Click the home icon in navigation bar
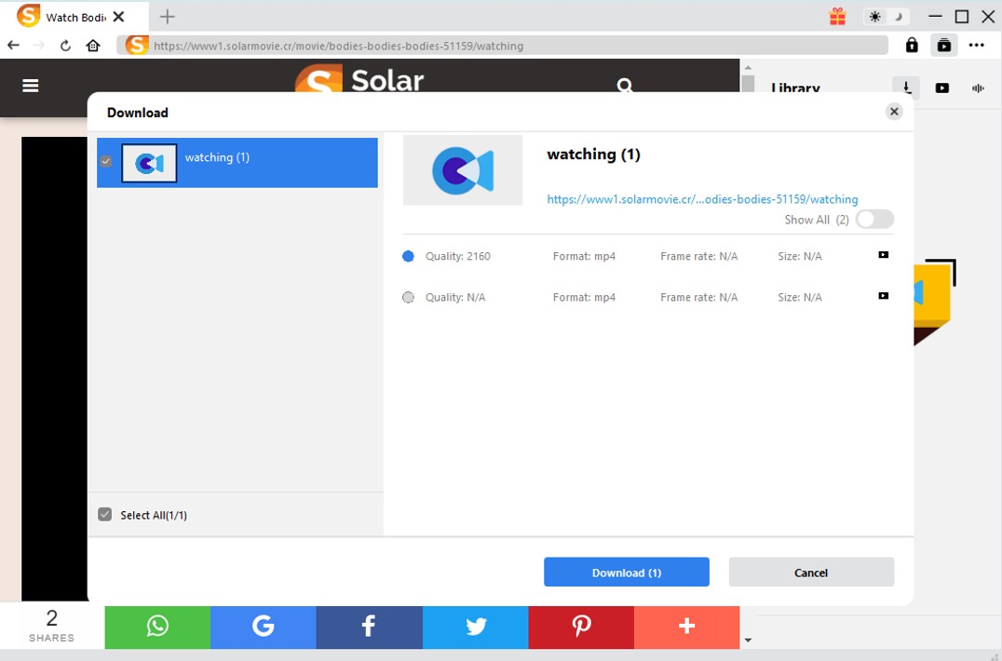This screenshot has width=1002, height=661. pos(93,46)
